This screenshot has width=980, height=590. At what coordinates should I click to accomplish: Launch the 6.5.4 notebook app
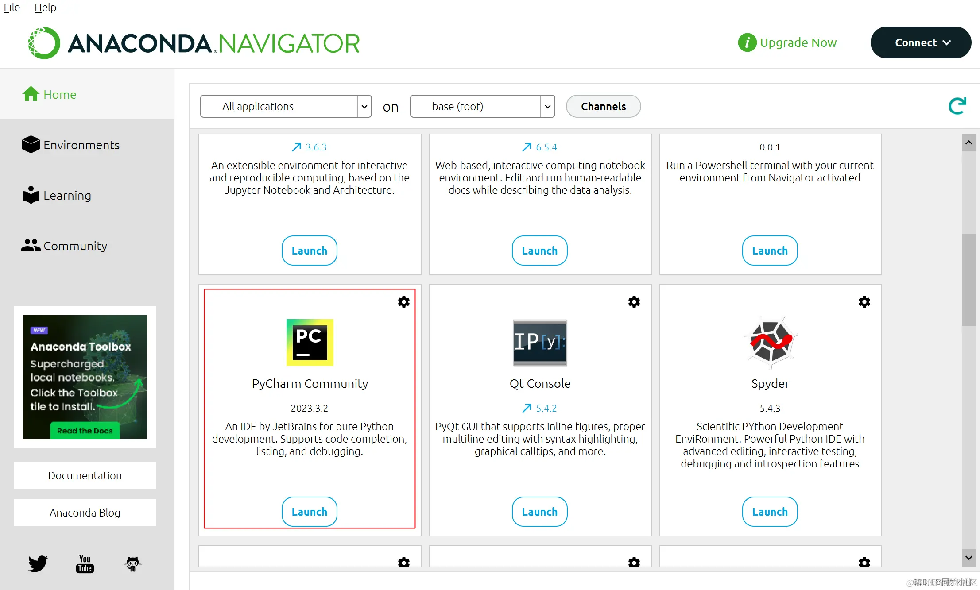[540, 250]
